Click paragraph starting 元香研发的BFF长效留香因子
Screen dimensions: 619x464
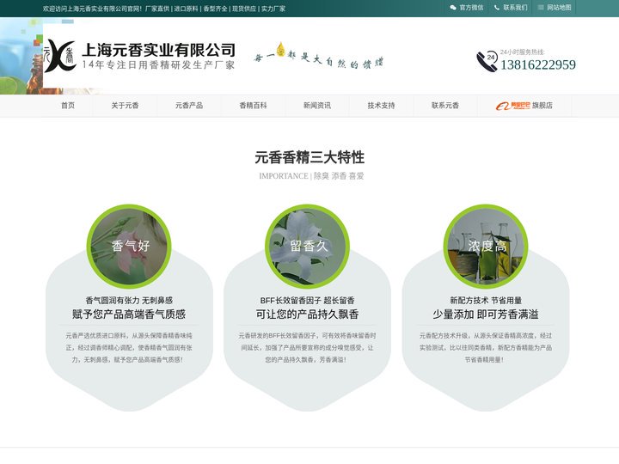pyautogui.click(x=307, y=348)
